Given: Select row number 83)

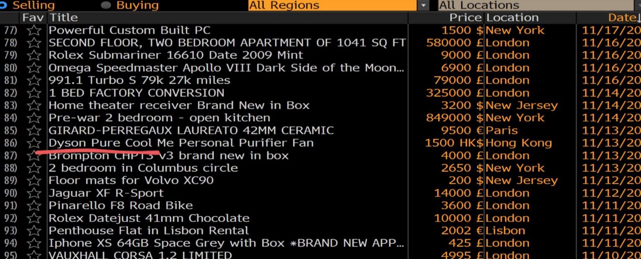Looking at the screenshot, I should point(10,105).
